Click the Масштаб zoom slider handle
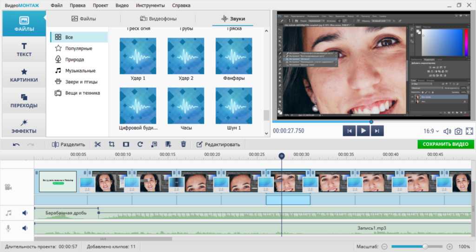This screenshot has width=476, height=252. 425,246
